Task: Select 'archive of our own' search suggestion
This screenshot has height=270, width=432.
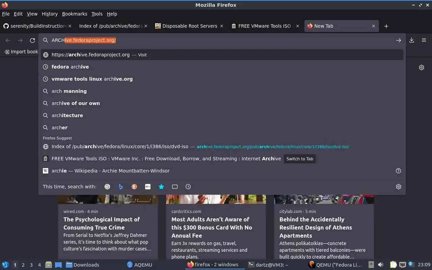Action: (x=222, y=103)
